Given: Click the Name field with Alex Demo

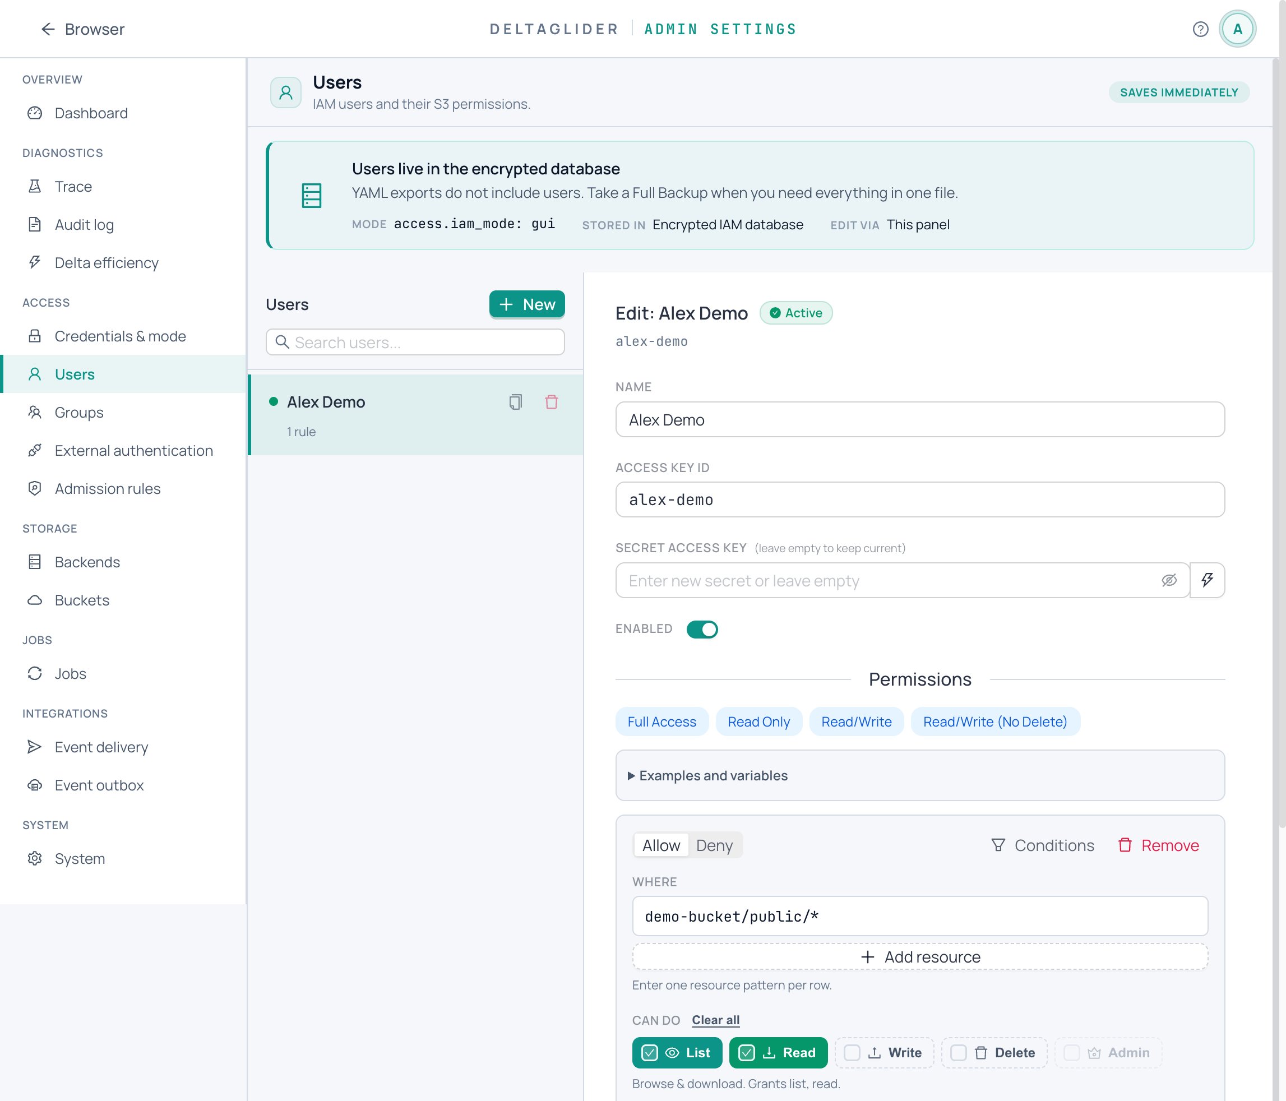Looking at the screenshot, I should [920, 419].
